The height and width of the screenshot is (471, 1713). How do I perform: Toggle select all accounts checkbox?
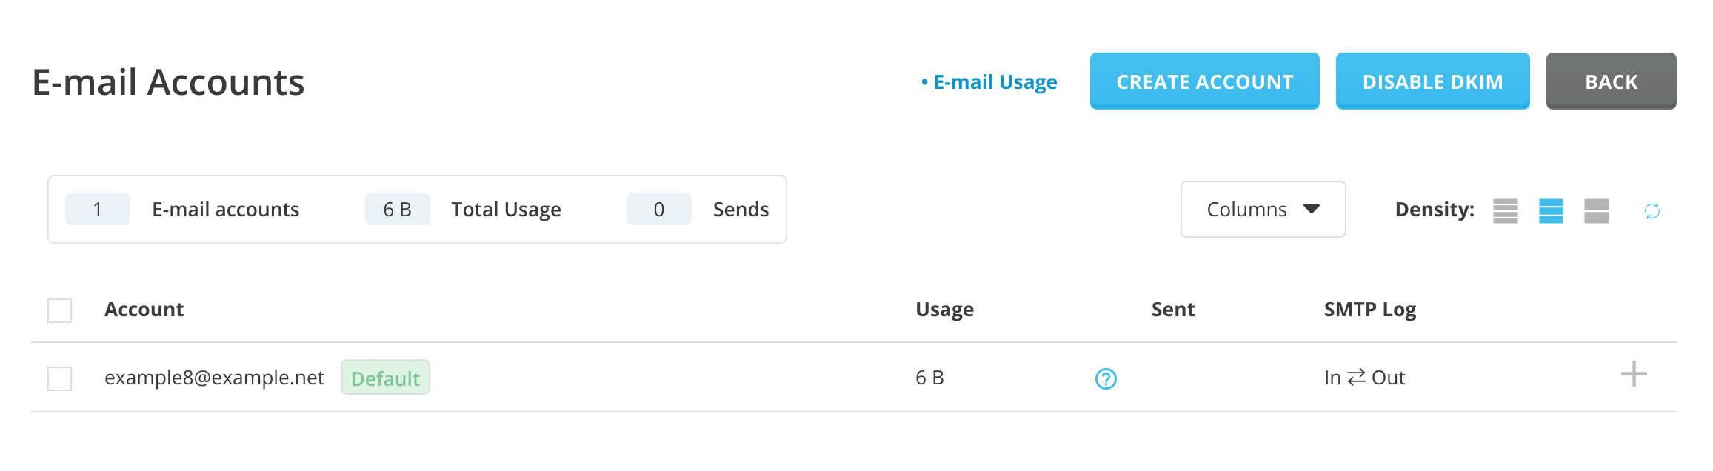pyautogui.click(x=60, y=310)
